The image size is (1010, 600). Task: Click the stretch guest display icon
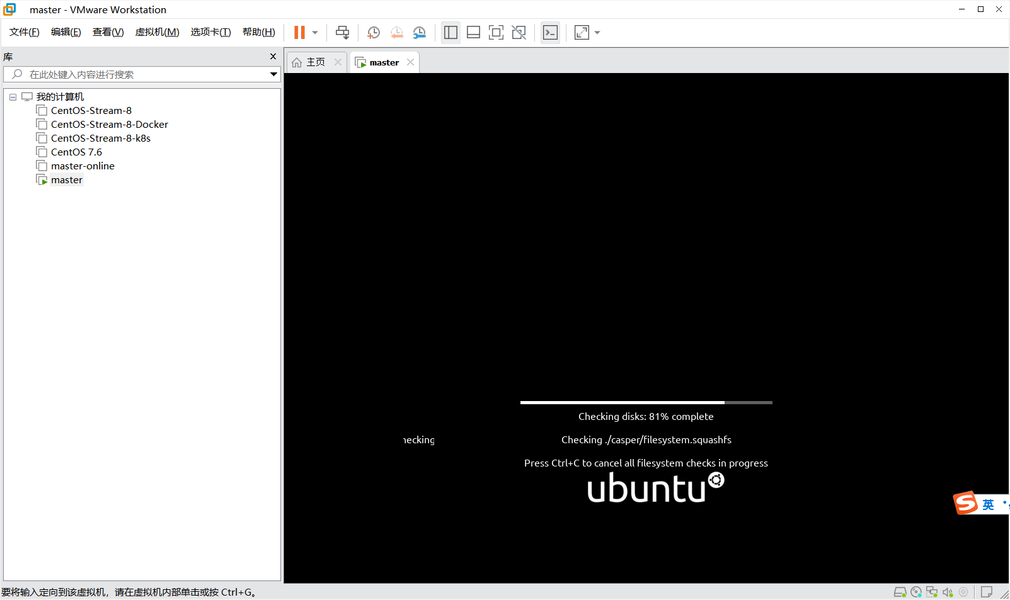(x=582, y=33)
